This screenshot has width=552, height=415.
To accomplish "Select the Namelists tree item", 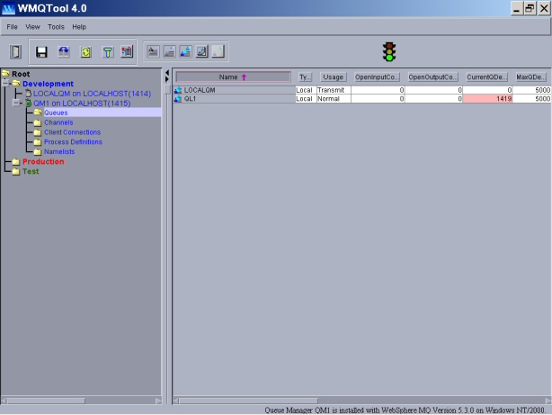I will click(x=59, y=152).
